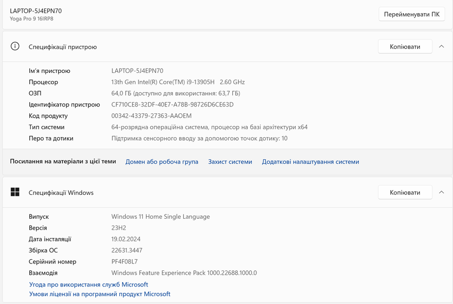Click the OS build value 22631.3447
This screenshot has width=453, height=304.
(127, 250)
